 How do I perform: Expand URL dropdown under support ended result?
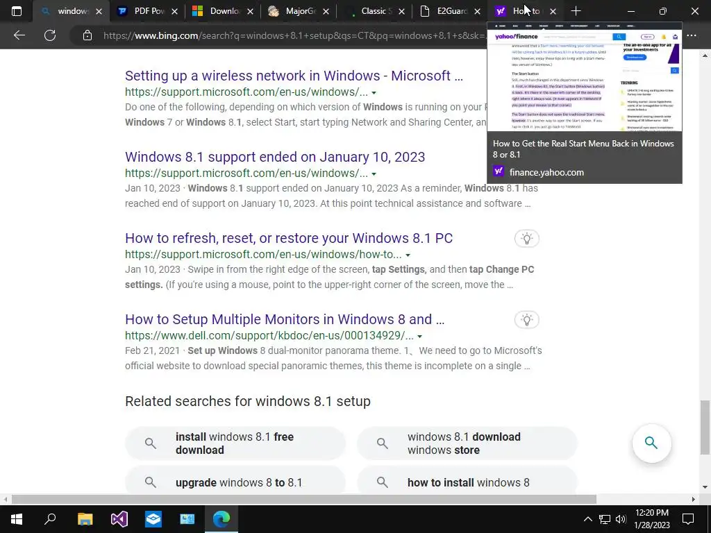374,174
